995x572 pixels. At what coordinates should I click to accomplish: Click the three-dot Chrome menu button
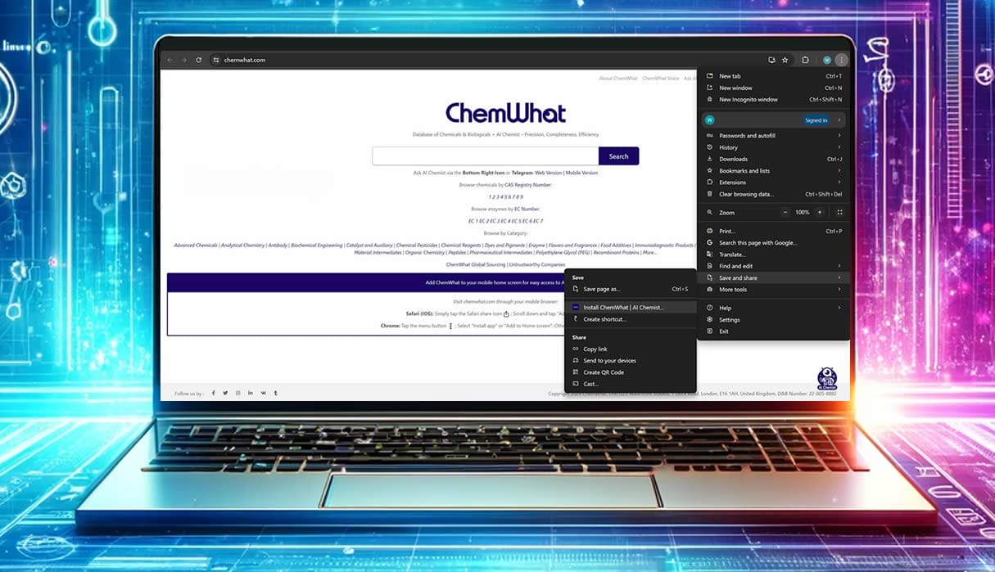coord(841,60)
